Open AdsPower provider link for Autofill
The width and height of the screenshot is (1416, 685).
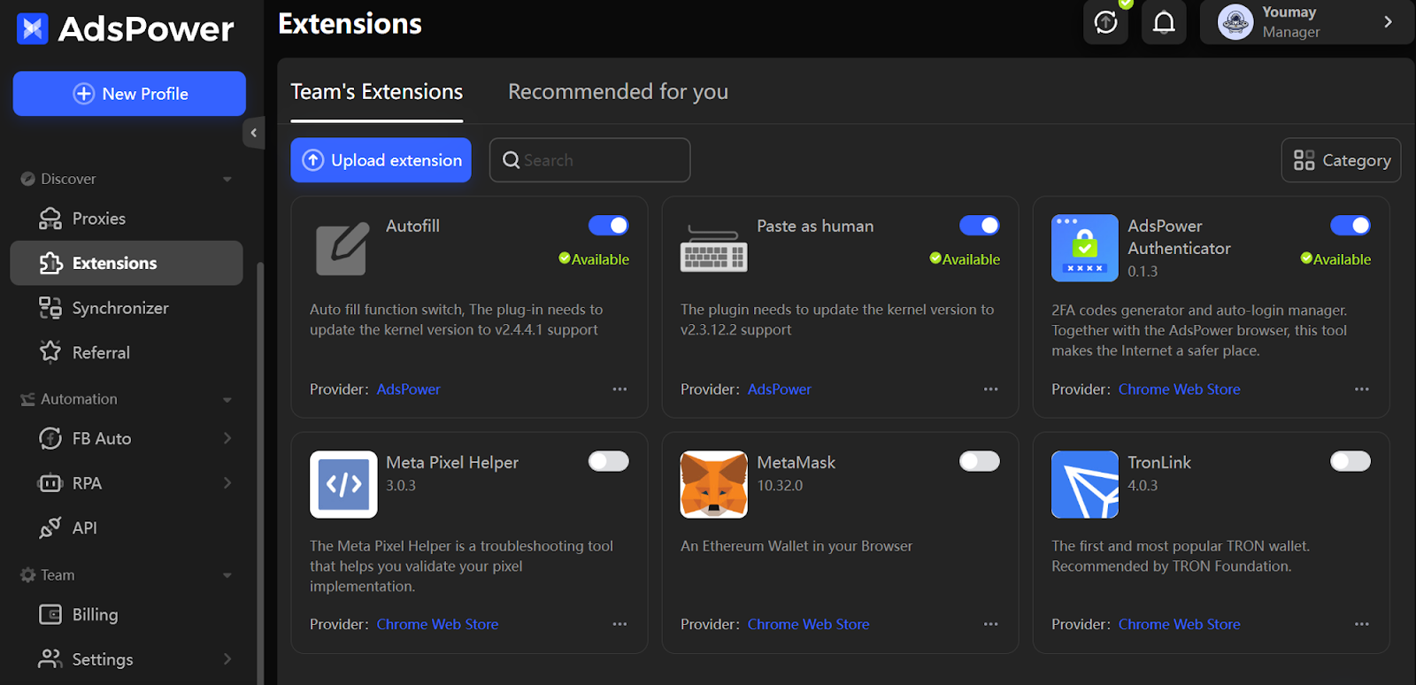tap(408, 389)
